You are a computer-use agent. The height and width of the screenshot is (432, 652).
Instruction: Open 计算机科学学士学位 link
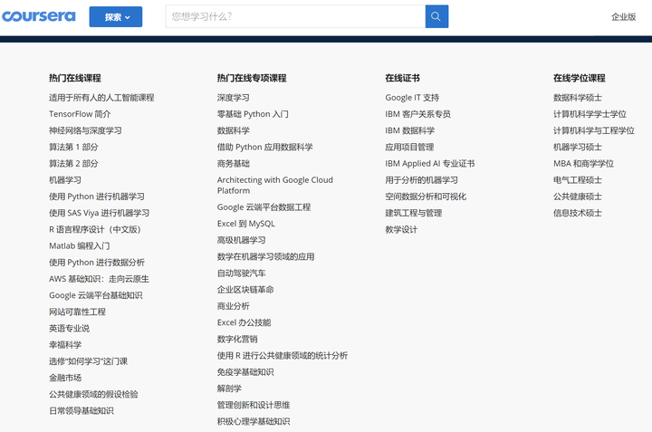(590, 114)
